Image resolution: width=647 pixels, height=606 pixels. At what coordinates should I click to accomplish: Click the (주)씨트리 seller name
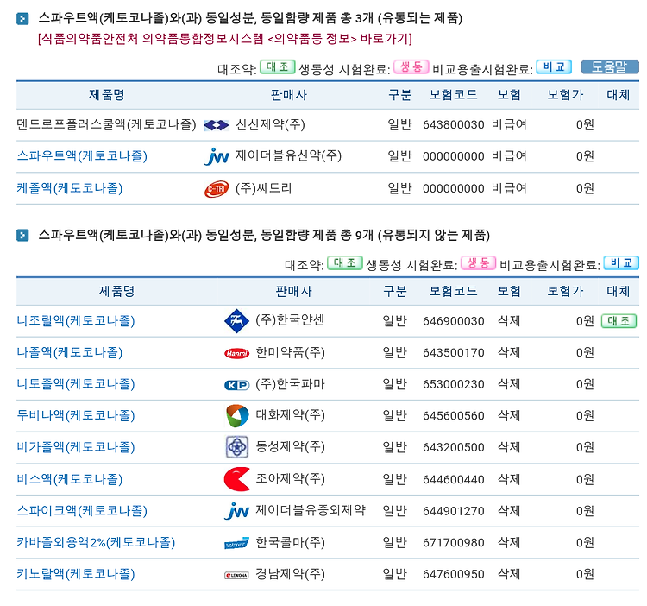[264, 188]
